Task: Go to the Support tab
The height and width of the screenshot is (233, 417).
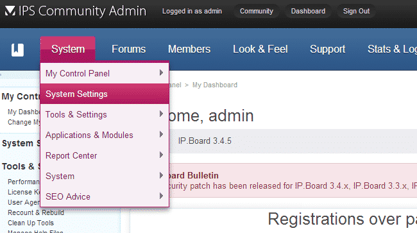Action: 327,49
